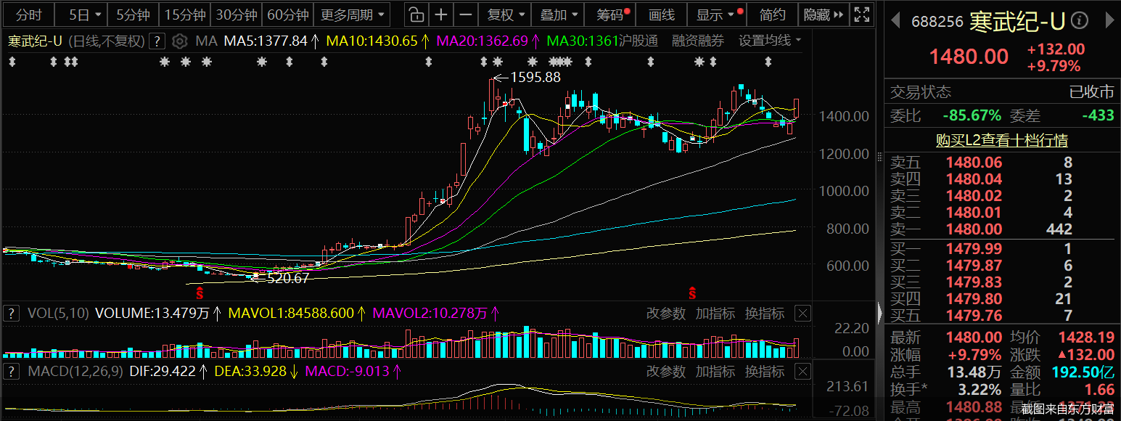Click the 购买L2查看十档行情 link

(1001, 140)
